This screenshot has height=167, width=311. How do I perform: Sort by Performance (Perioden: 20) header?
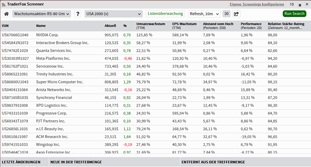[x=251, y=26]
